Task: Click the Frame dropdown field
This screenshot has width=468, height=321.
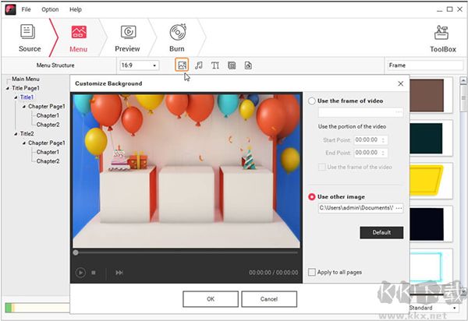Action: coord(425,65)
